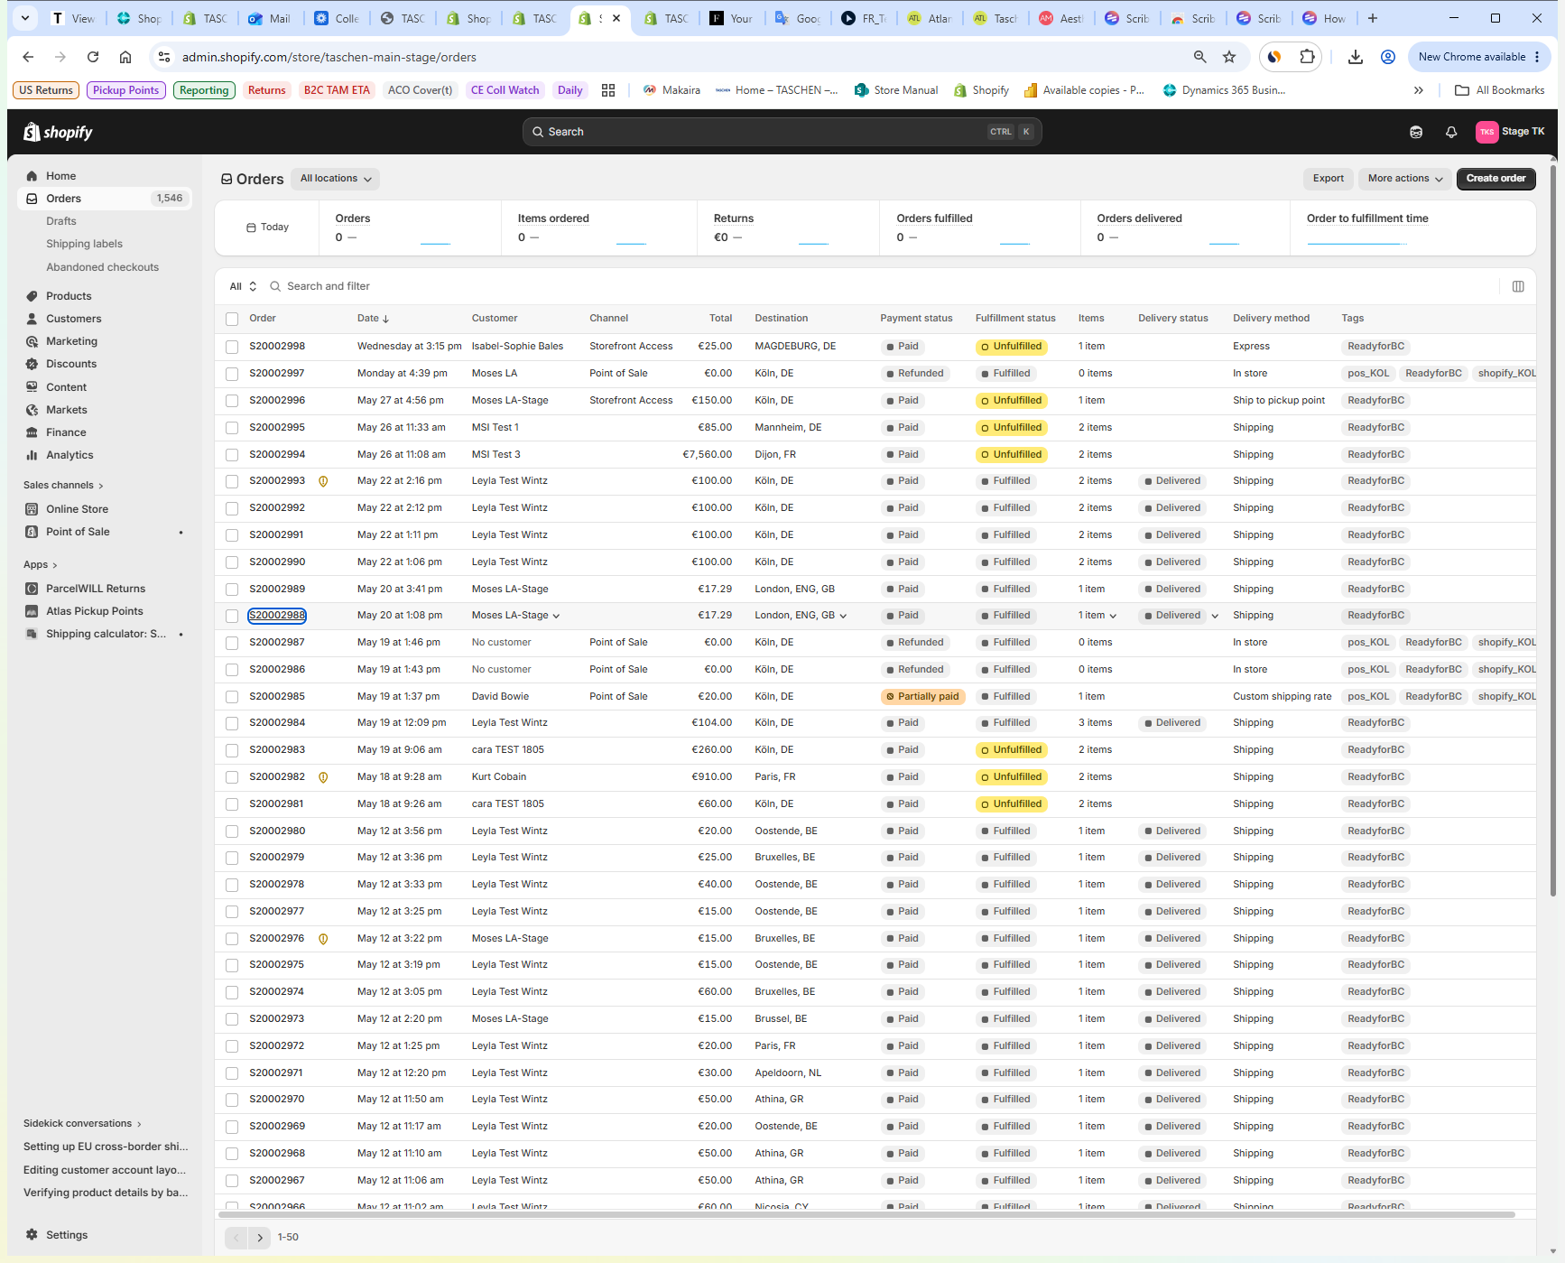
Task: Click the Chrome address bar URL
Action: click(x=329, y=57)
